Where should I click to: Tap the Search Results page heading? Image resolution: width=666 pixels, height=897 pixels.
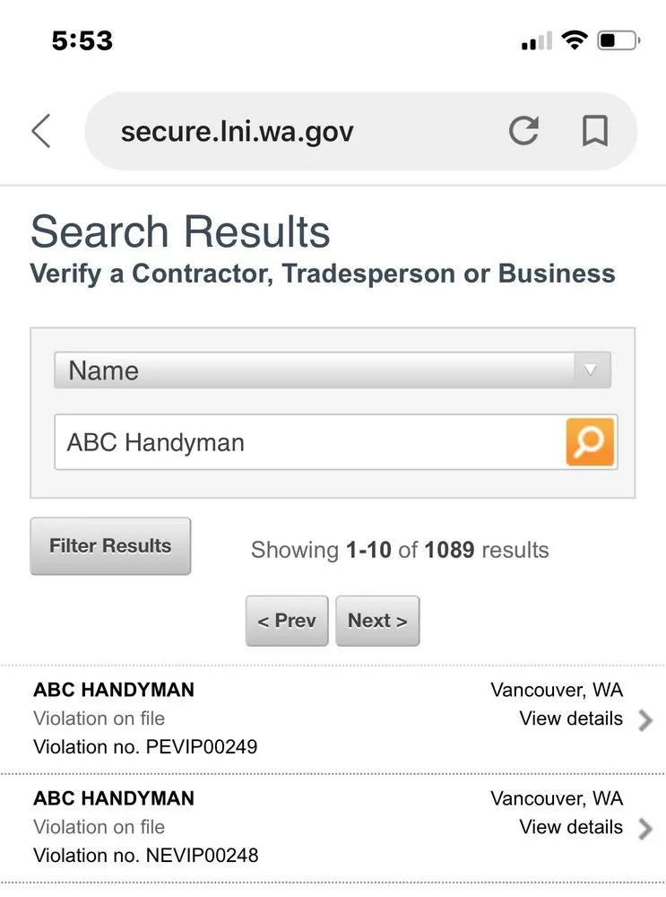pyautogui.click(x=179, y=231)
